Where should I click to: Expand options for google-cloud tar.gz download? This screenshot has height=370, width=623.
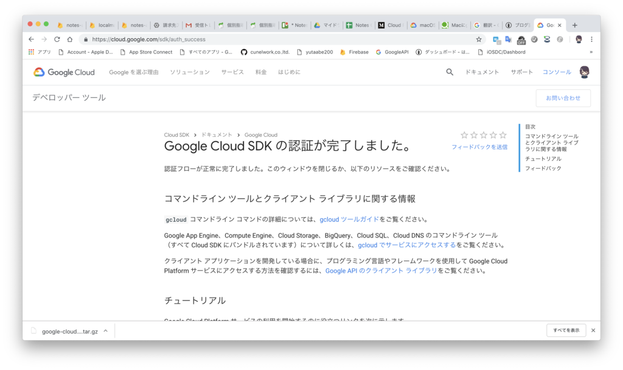pos(106,331)
